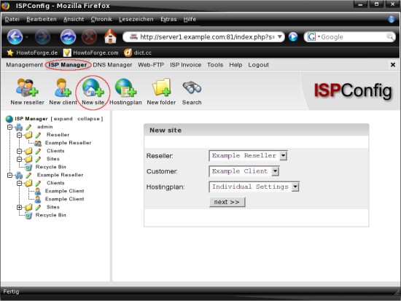The height and width of the screenshot is (301, 401).
Task: Switch to the DNS Manager tab
Action: point(112,65)
